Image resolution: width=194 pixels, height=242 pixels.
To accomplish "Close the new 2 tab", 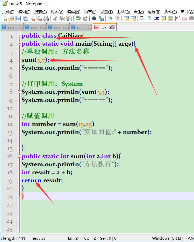I will tap(44, 27).
